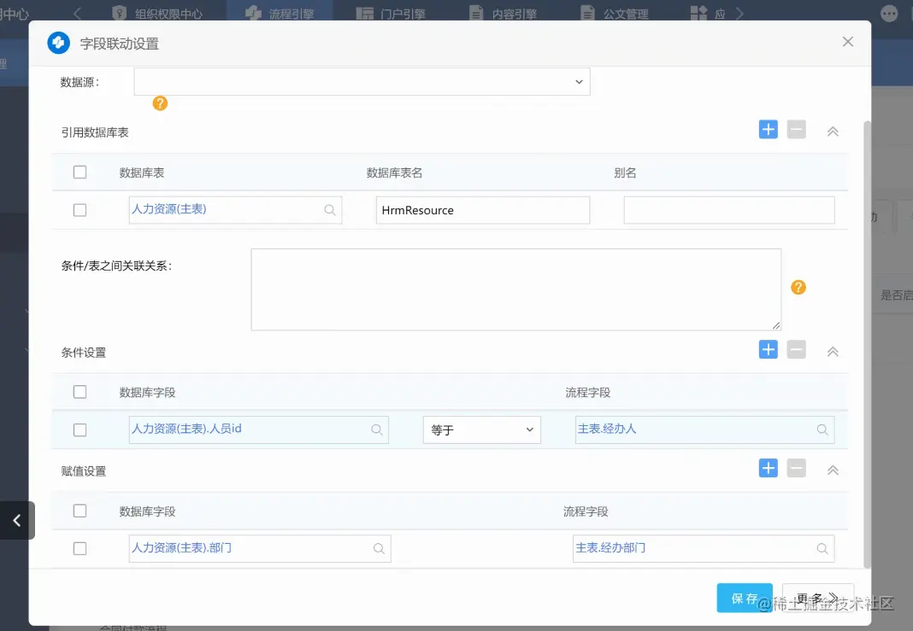Check the 人力资源(主表) row checkbox

click(80, 210)
